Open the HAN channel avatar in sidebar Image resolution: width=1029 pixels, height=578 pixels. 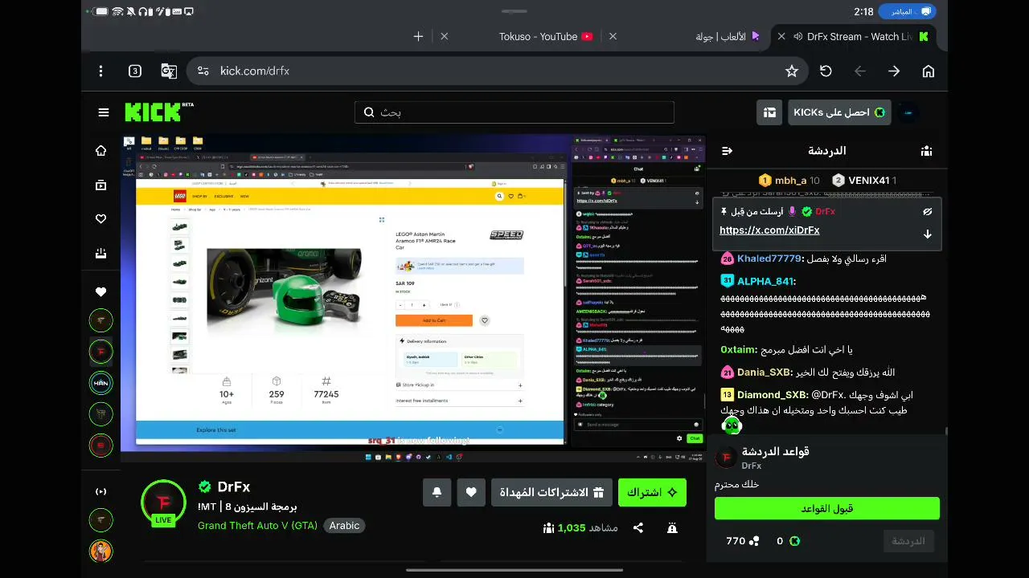coord(100,383)
